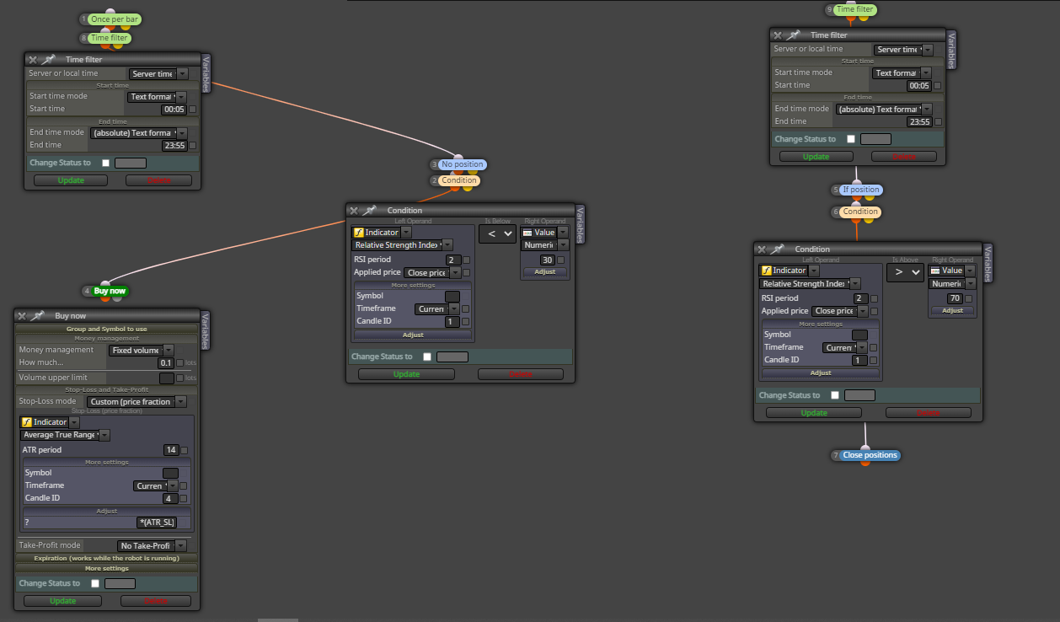The width and height of the screenshot is (1060, 622).
Task: Pin the left Time filter panel
Action: coord(48,60)
